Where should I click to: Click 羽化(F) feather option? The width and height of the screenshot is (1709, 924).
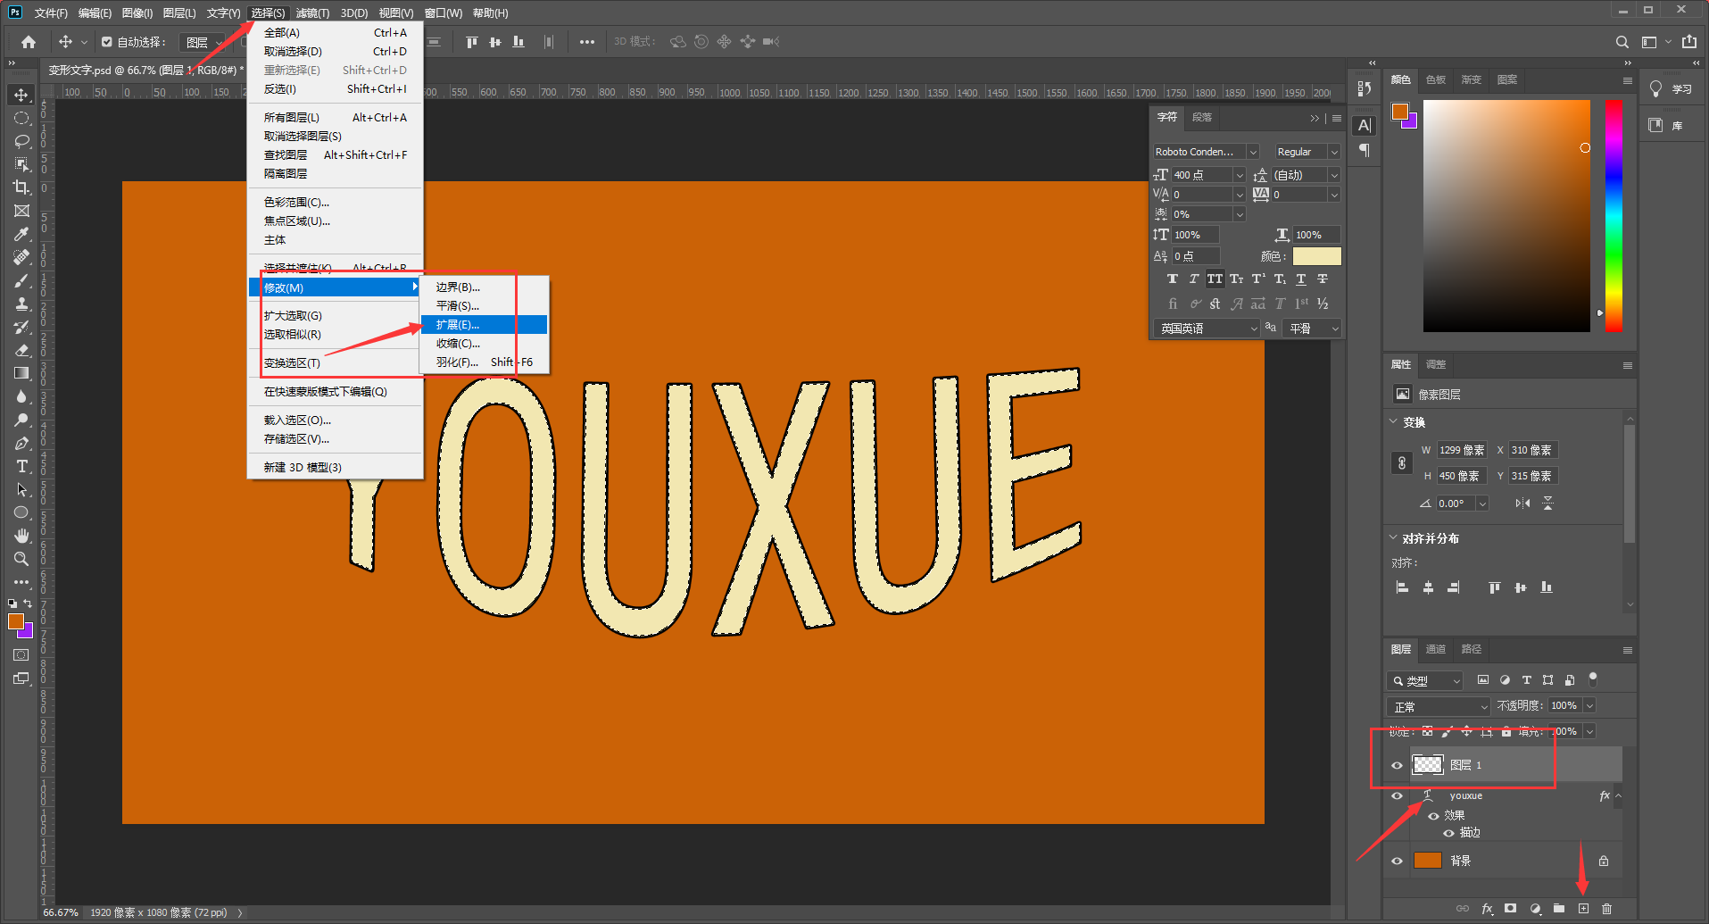[x=457, y=362]
